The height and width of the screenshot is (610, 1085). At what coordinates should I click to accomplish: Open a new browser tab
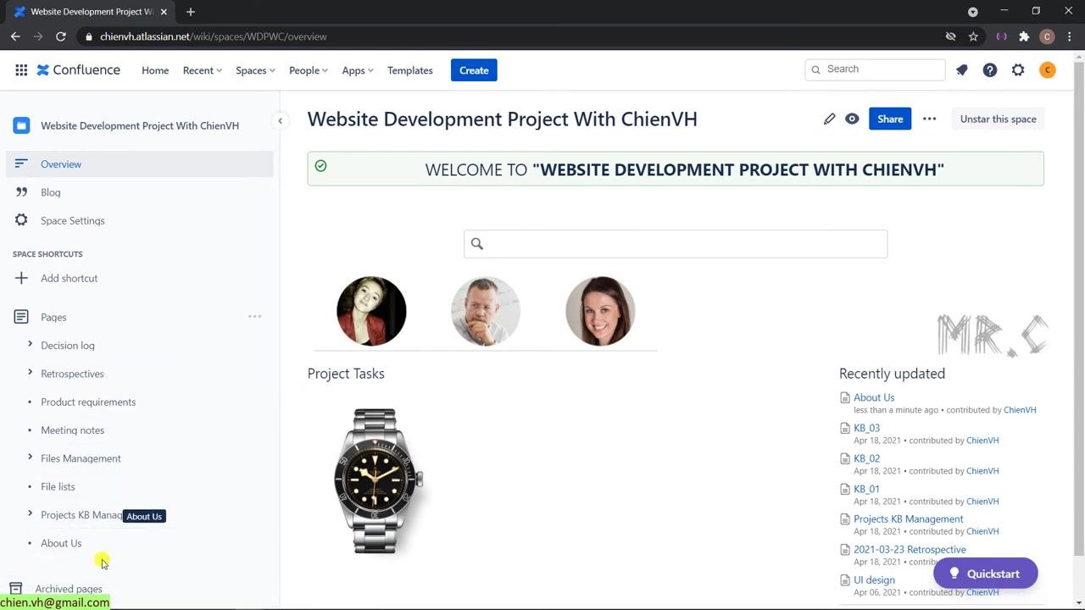(x=191, y=12)
